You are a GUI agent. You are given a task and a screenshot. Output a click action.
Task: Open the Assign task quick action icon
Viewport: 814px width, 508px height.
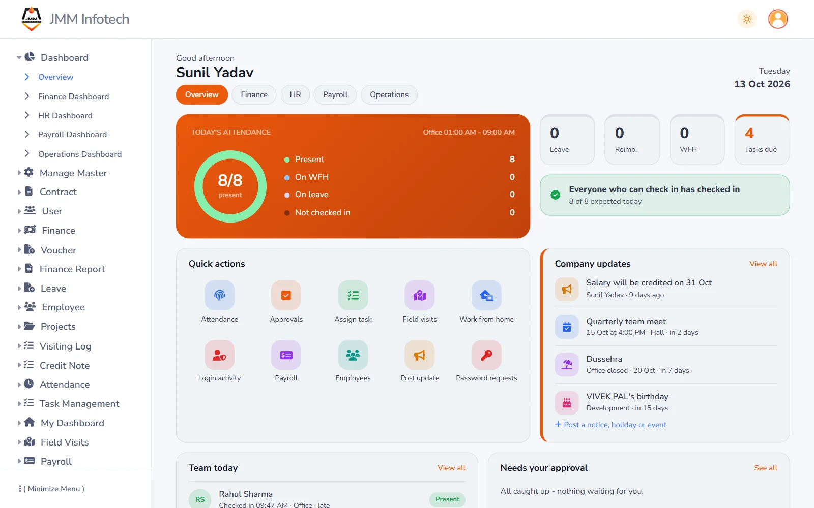353,295
